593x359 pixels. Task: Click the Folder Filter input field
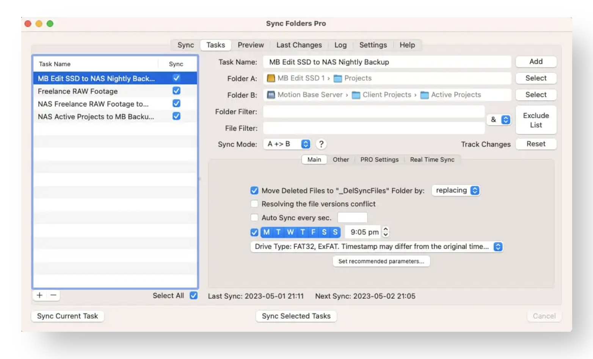pyautogui.click(x=374, y=112)
